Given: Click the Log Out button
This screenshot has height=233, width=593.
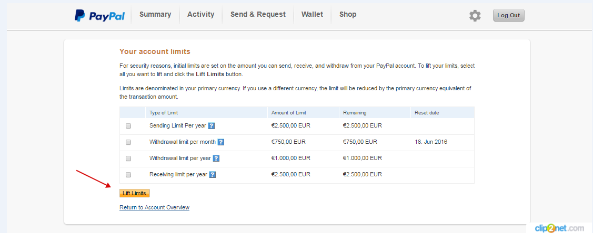Looking at the screenshot, I should (508, 15).
